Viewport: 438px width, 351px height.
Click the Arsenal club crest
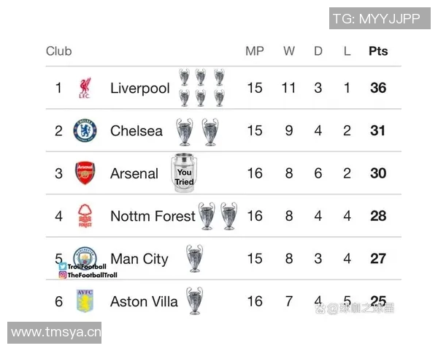pyautogui.click(x=85, y=173)
